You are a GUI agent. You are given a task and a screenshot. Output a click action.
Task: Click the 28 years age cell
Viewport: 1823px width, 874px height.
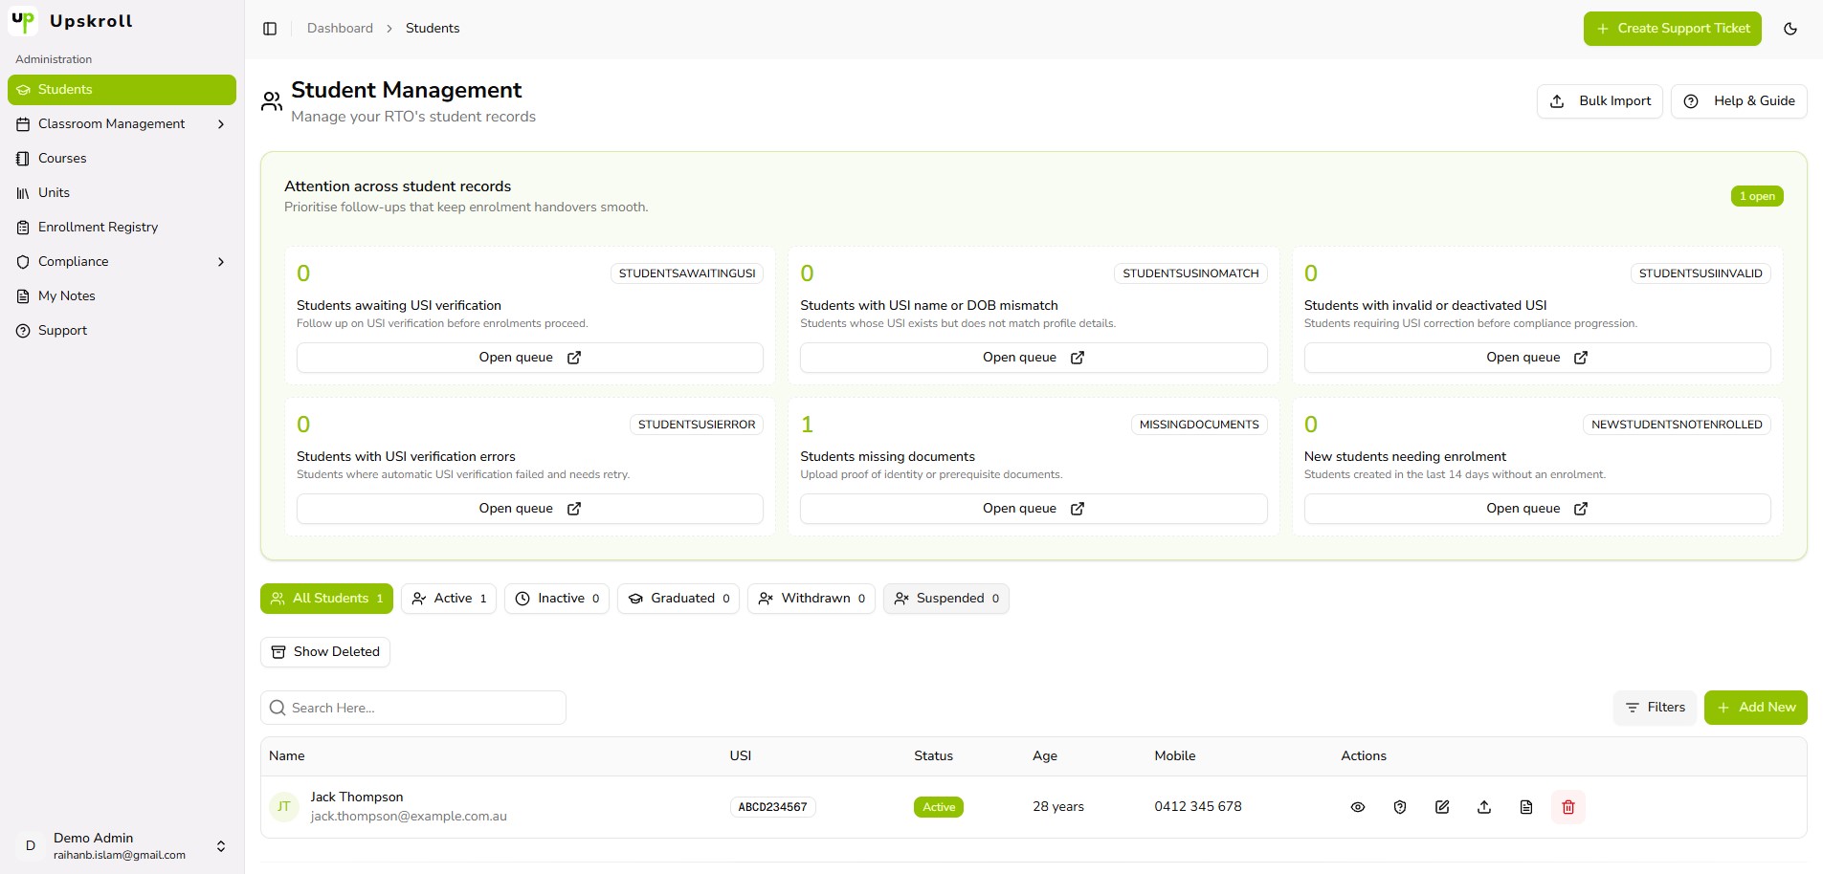pos(1058,807)
